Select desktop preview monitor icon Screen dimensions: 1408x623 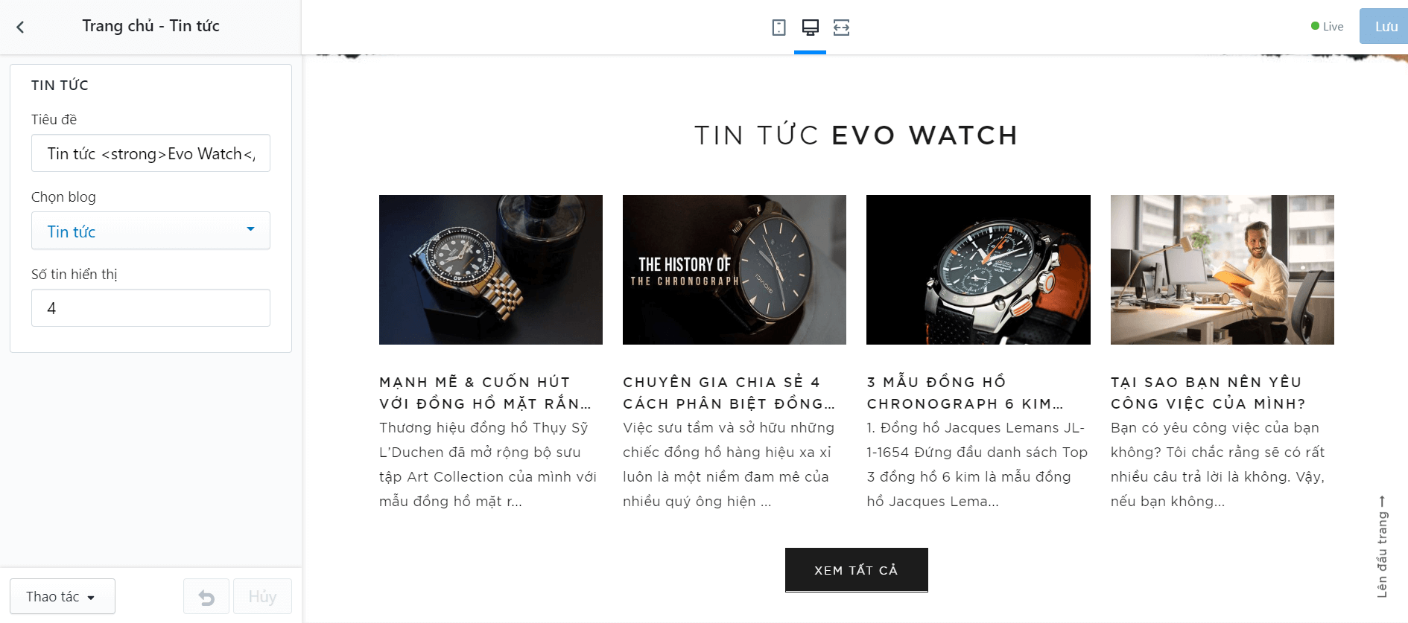(810, 28)
